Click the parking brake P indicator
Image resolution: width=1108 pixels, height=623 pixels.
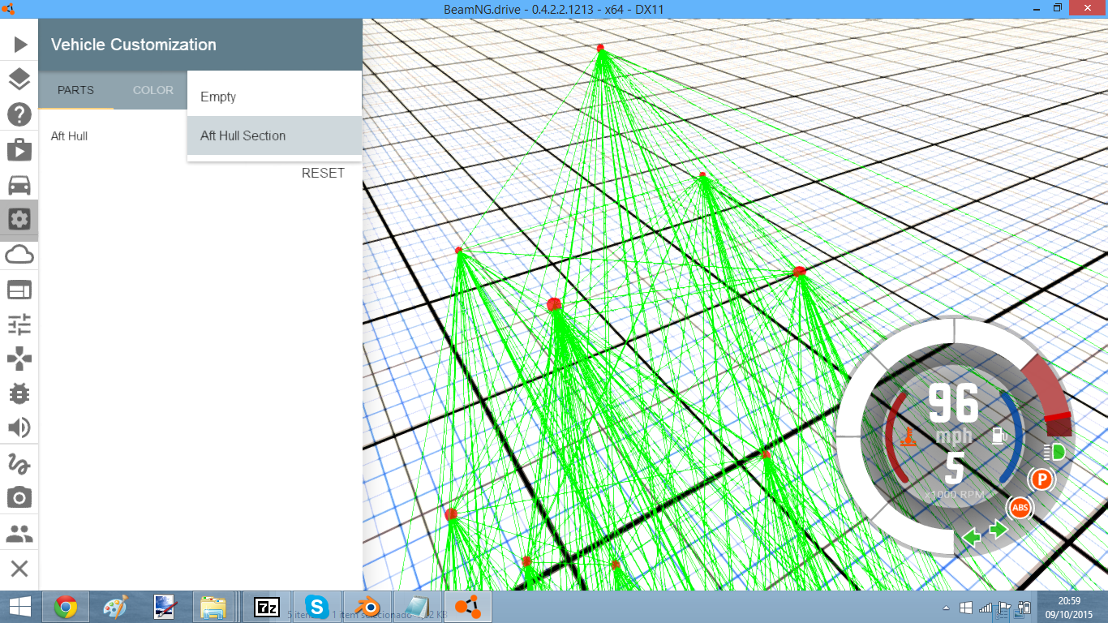coord(1041,479)
